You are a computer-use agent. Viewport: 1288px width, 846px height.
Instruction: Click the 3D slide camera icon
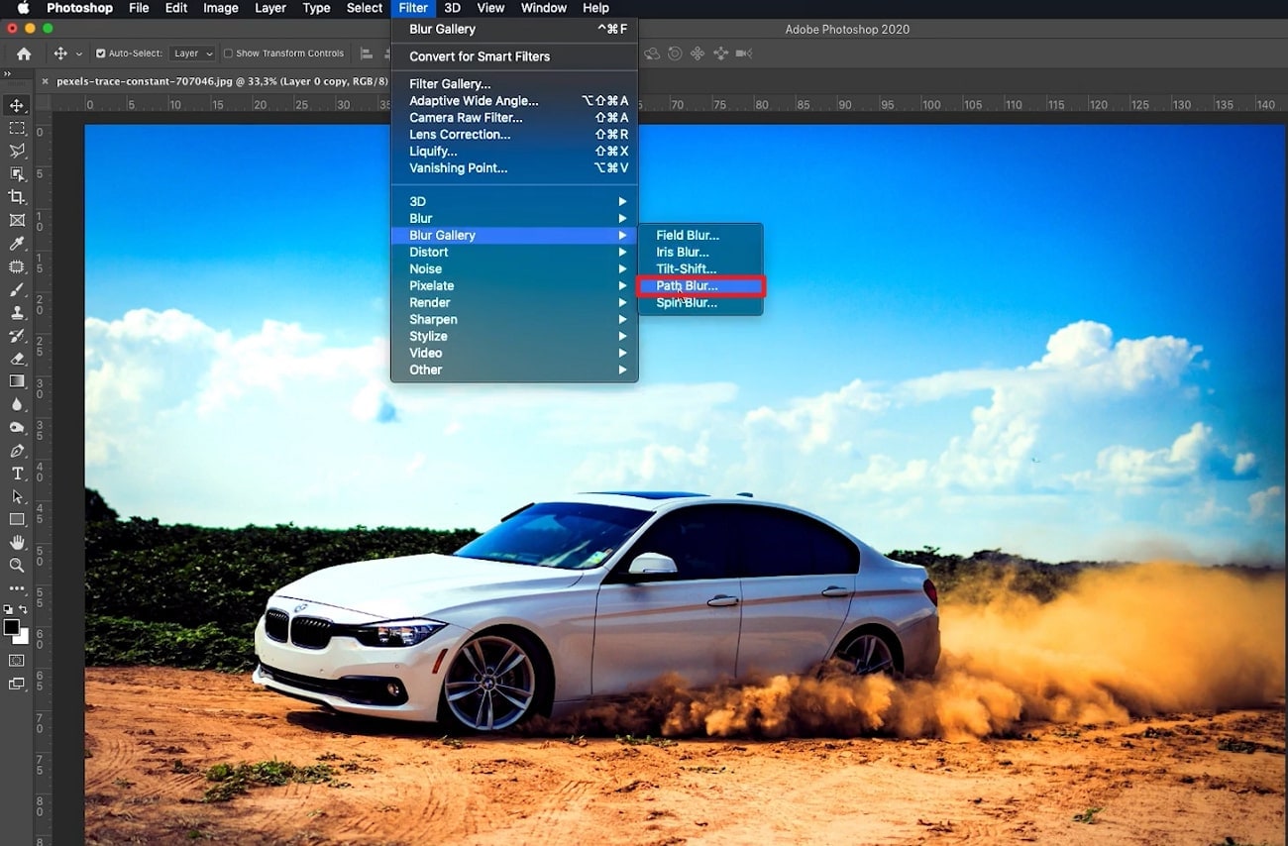720,53
